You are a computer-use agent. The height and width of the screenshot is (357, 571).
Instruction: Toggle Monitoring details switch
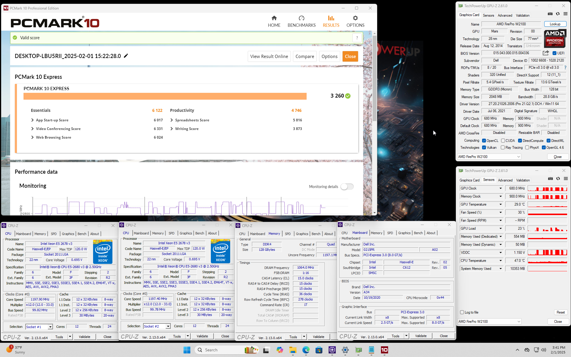(x=347, y=187)
